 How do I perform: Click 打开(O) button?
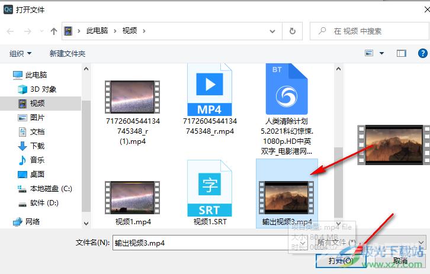(x=341, y=260)
